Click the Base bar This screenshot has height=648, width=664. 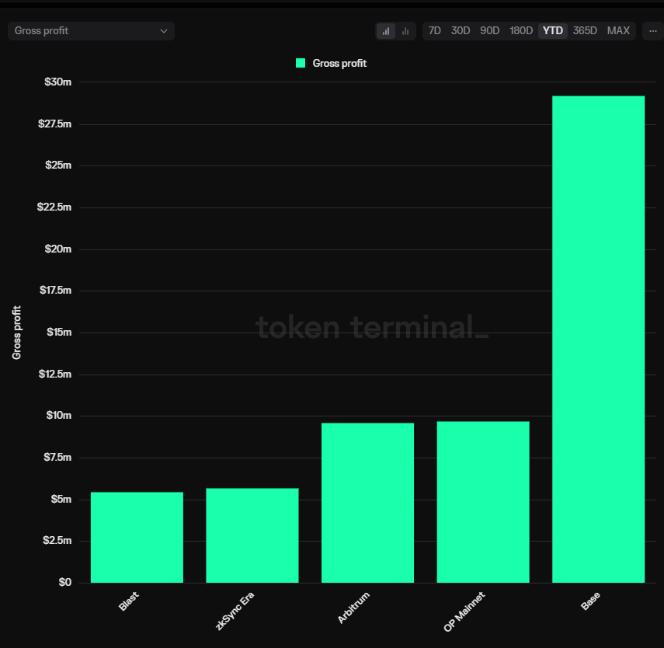point(598,339)
